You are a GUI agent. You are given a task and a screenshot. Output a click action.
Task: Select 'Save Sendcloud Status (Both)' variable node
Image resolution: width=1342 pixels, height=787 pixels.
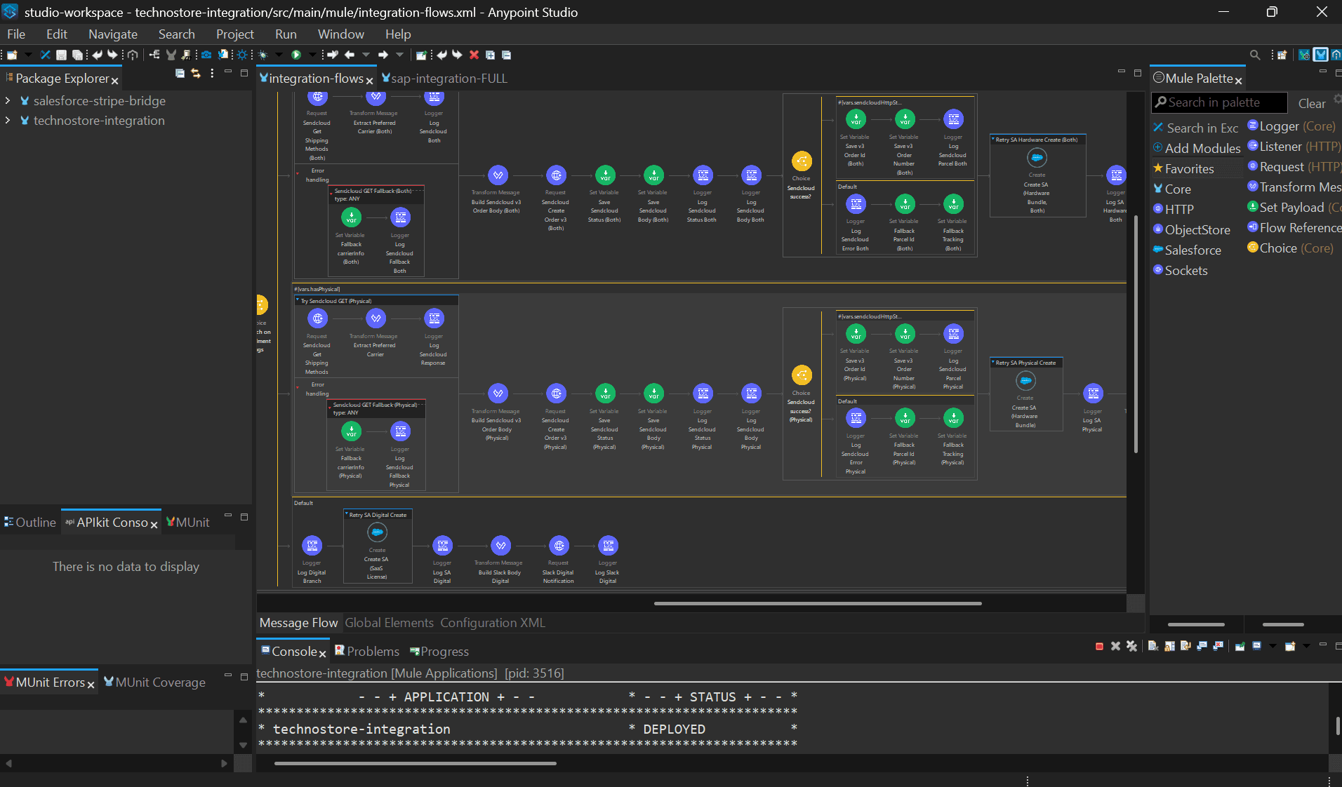[x=605, y=175]
